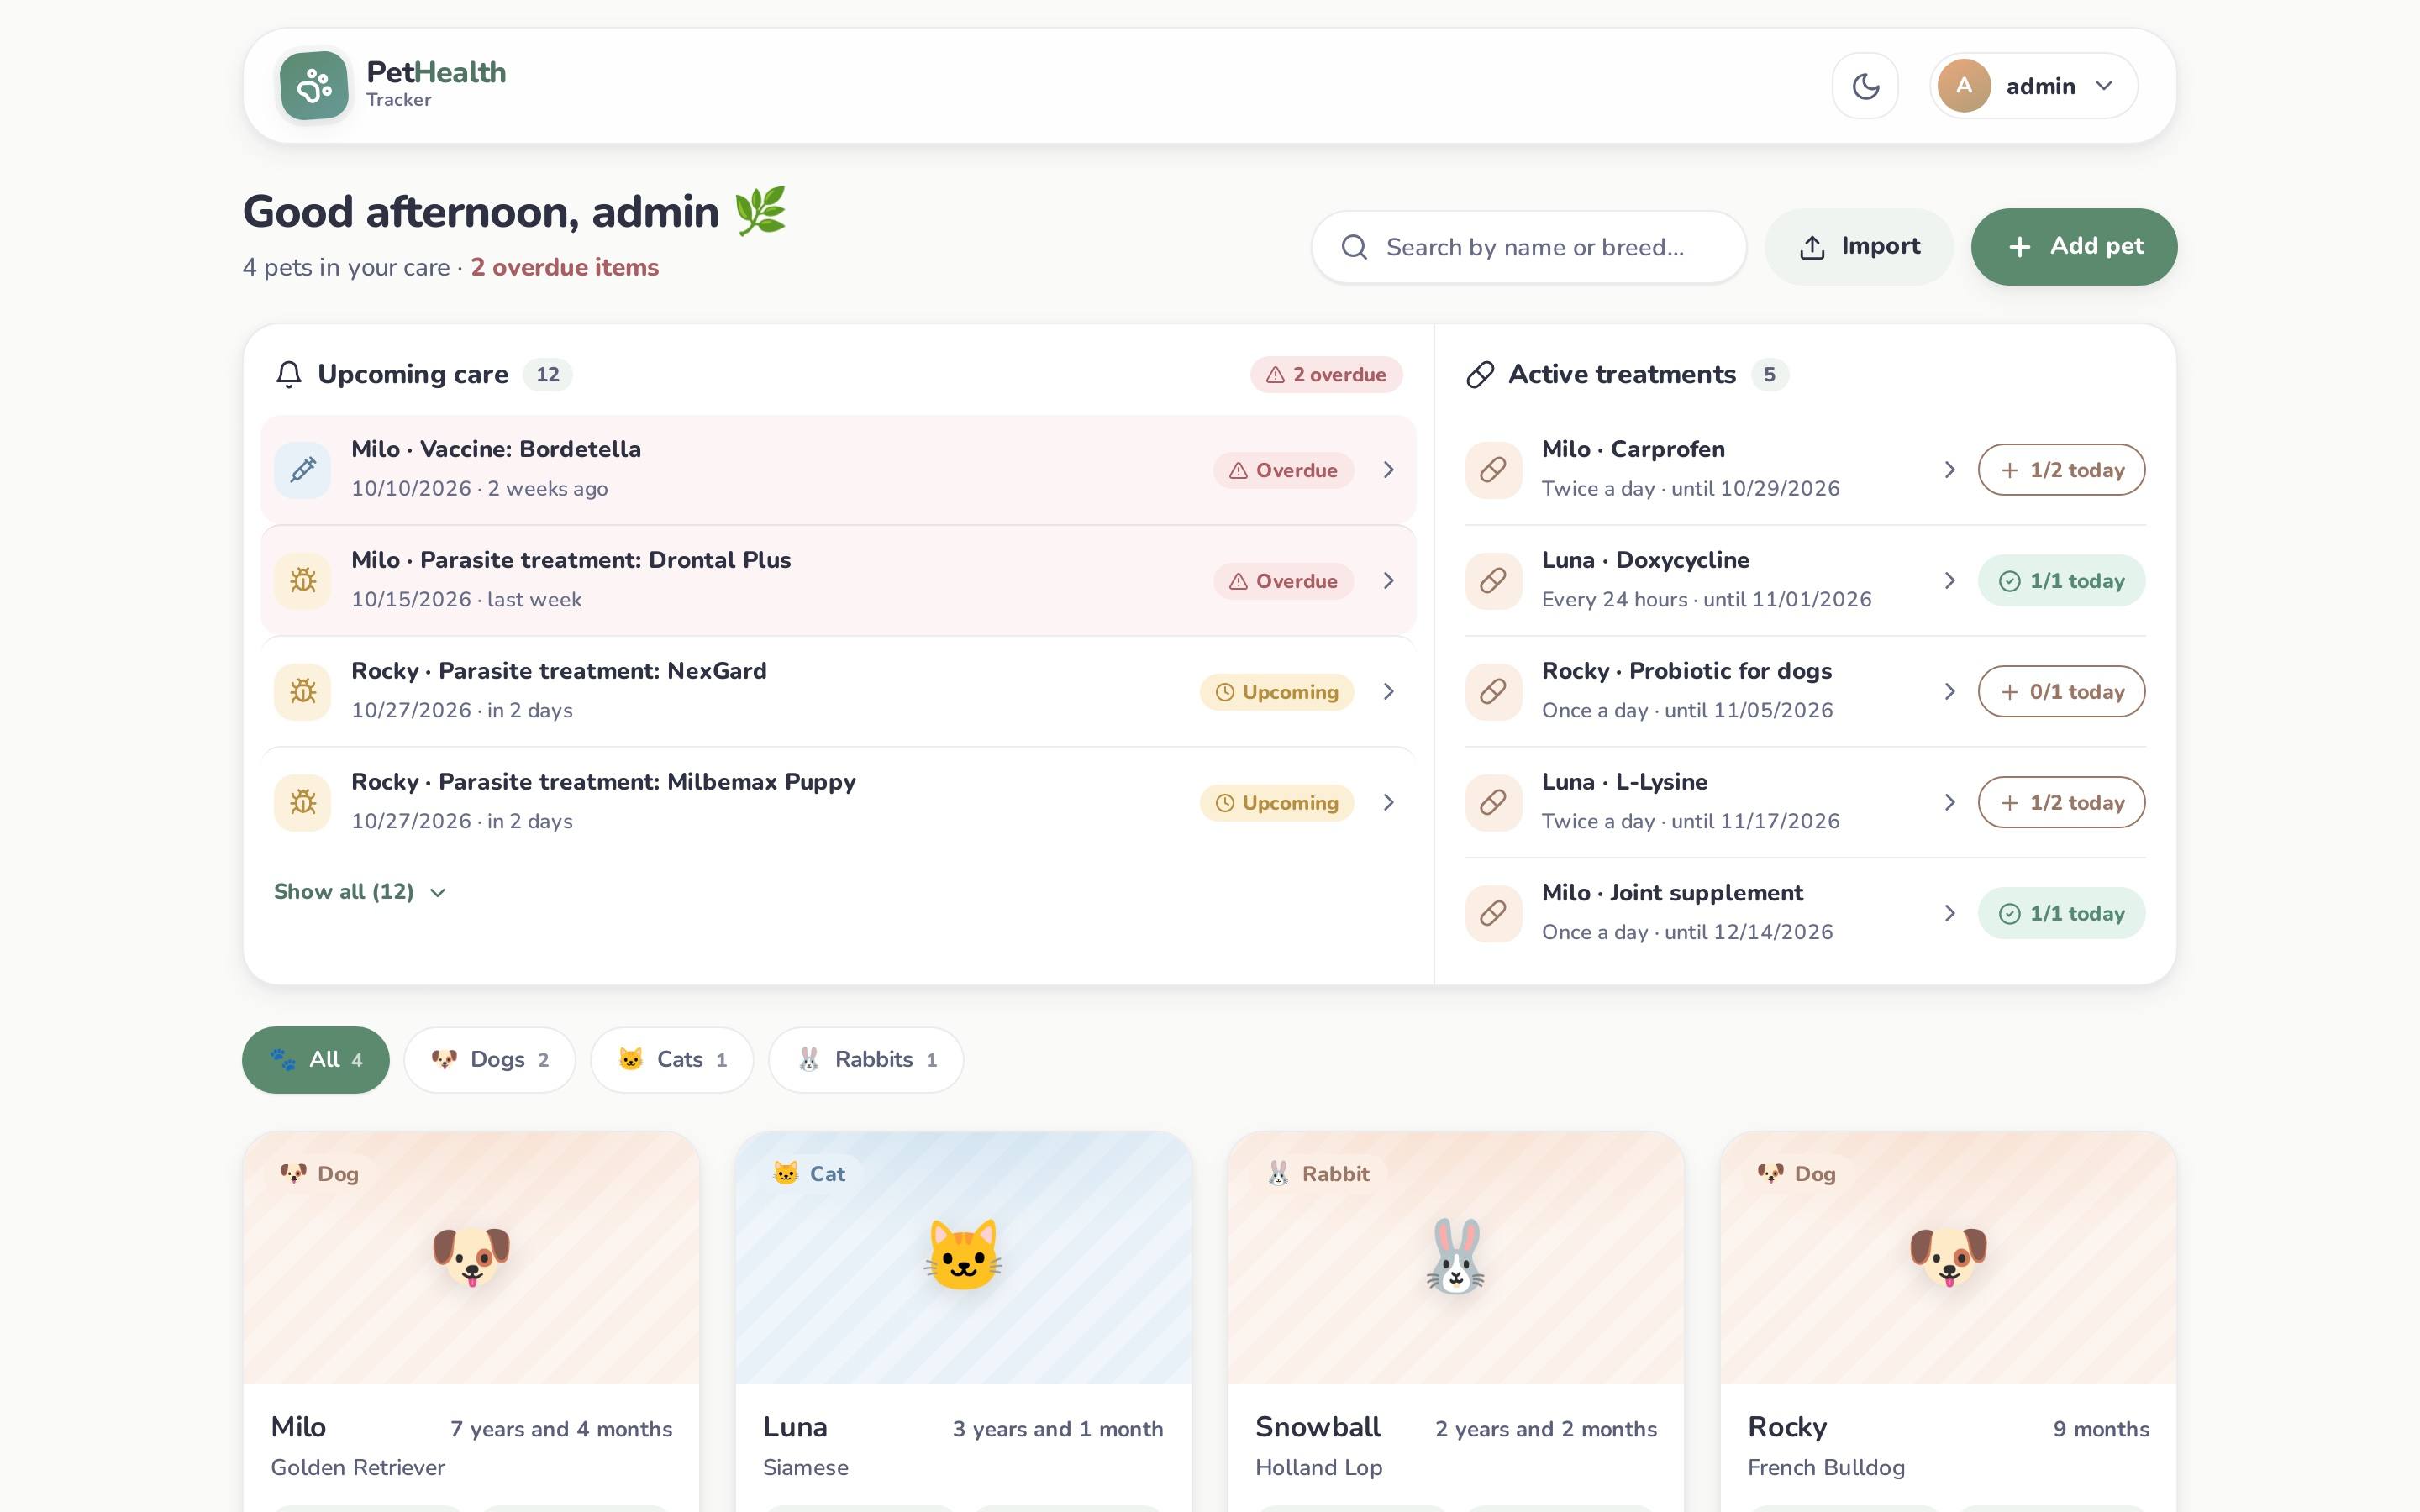Click the pill icon for Luna L-Lysine
Image resolution: width=2420 pixels, height=1512 pixels.
click(x=1493, y=802)
